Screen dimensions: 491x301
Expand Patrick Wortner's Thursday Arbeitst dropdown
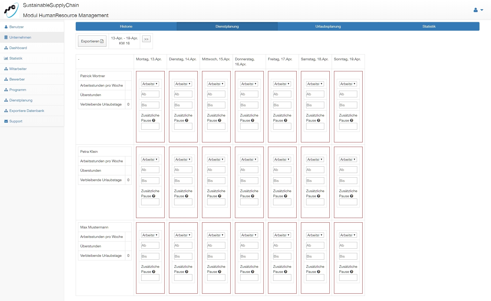coord(249,84)
